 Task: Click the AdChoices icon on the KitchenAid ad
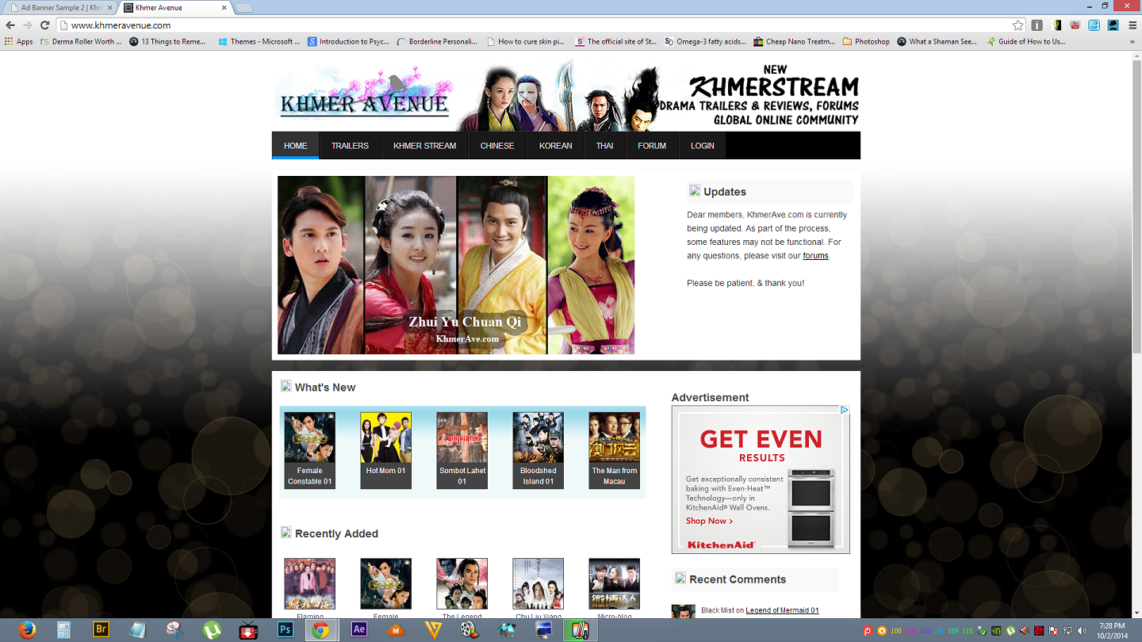point(845,411)
